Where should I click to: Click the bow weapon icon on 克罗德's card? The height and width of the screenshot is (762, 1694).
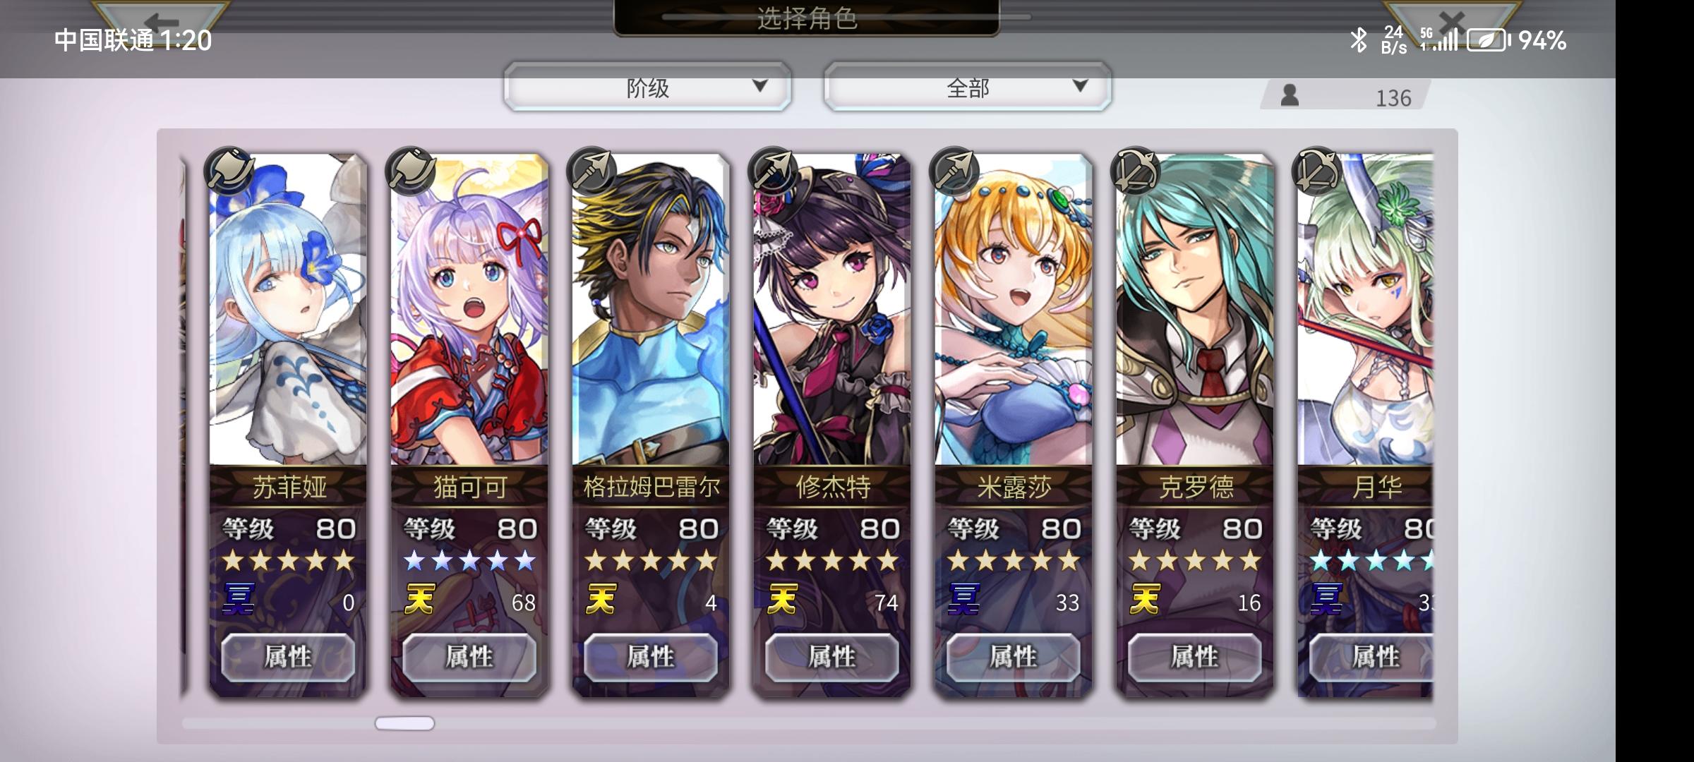point(1136,171)
